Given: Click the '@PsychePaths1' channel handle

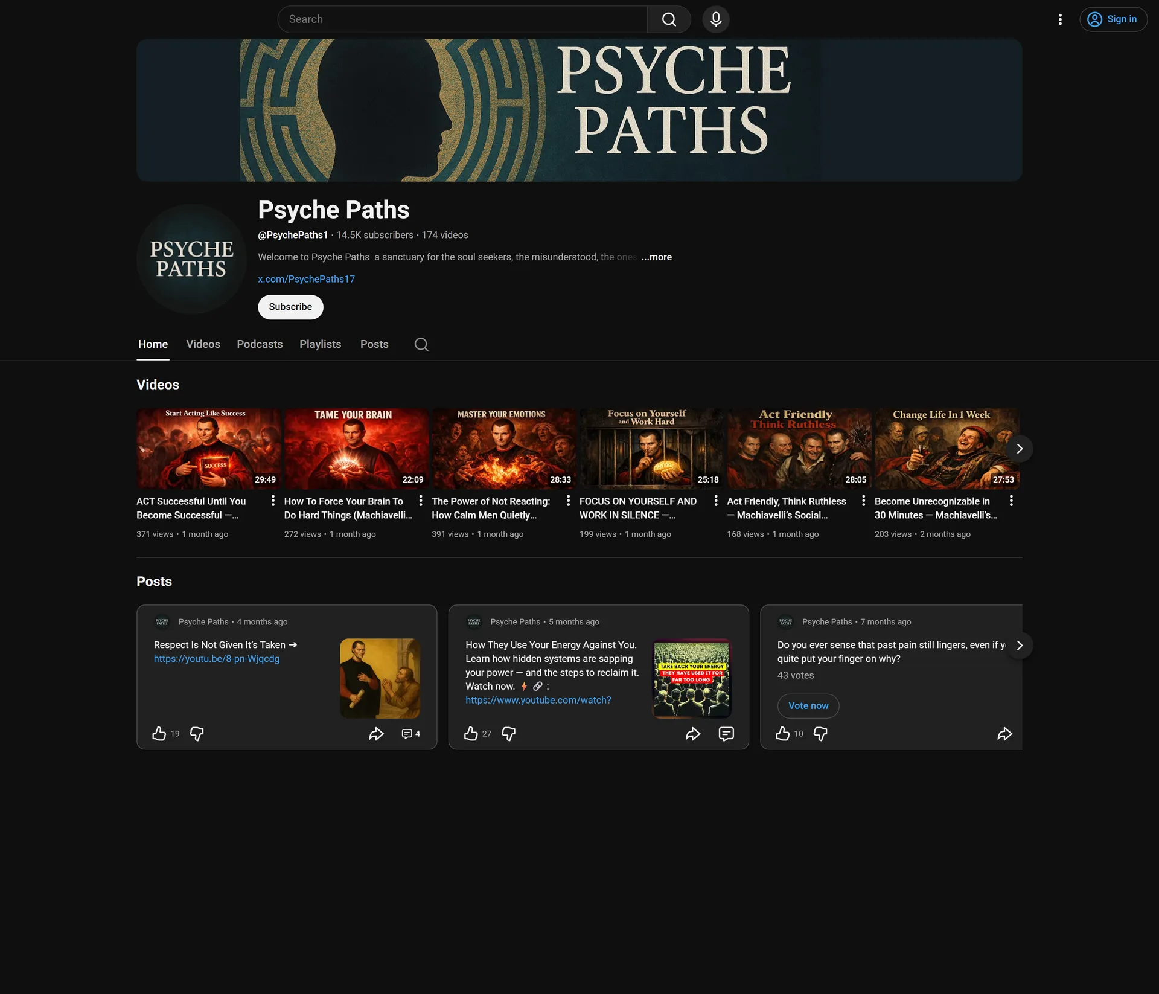Looking at the screenshot, I should click(293, 235).
